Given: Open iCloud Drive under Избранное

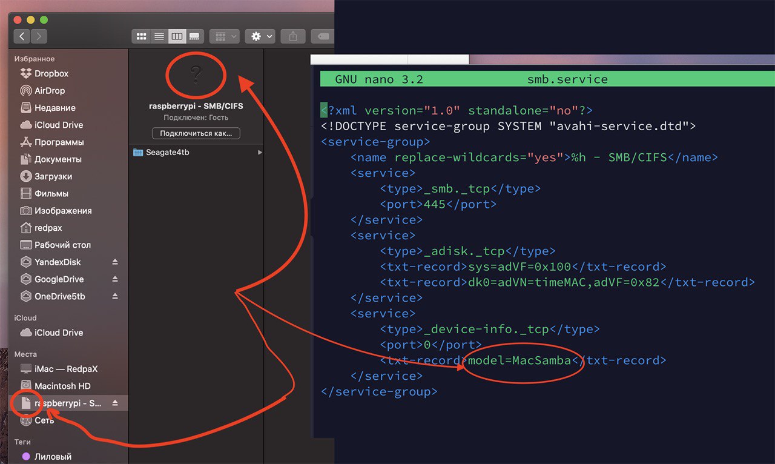Looking at the screenshot, I should [x=58, y=125].
